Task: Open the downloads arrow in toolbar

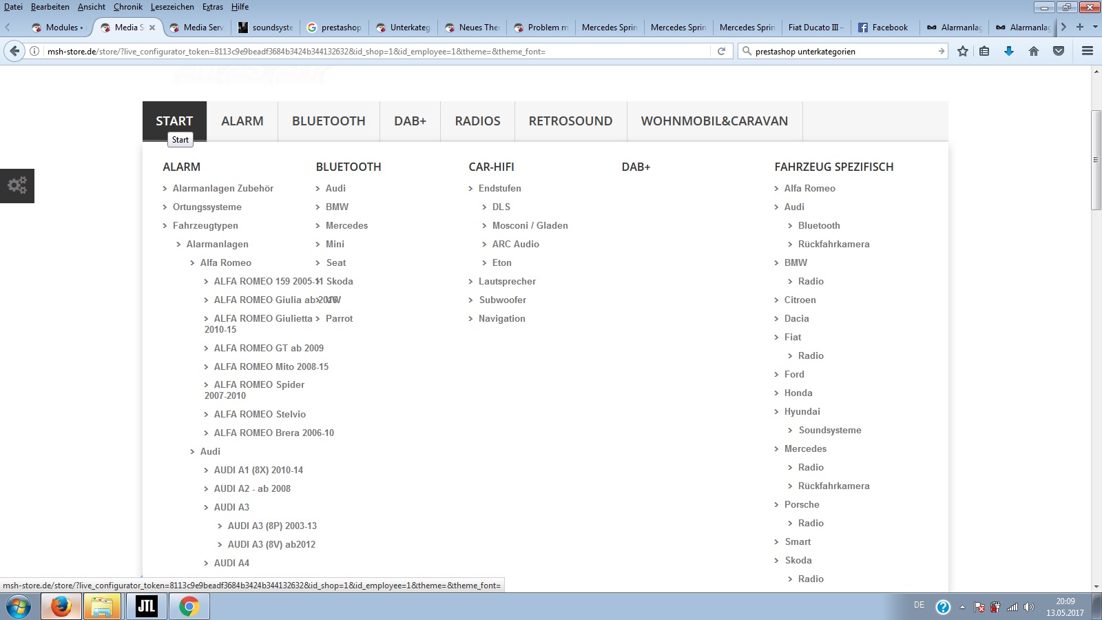Action: (x=1009, y=51)
